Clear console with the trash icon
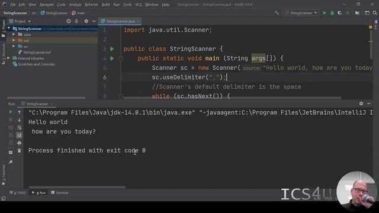 click(20, 151)
